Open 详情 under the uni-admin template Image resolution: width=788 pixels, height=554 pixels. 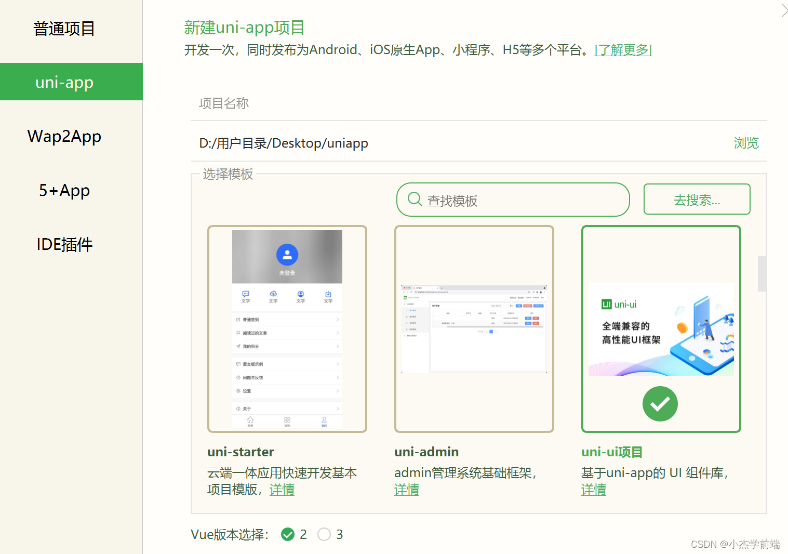(x=407, y=490)
